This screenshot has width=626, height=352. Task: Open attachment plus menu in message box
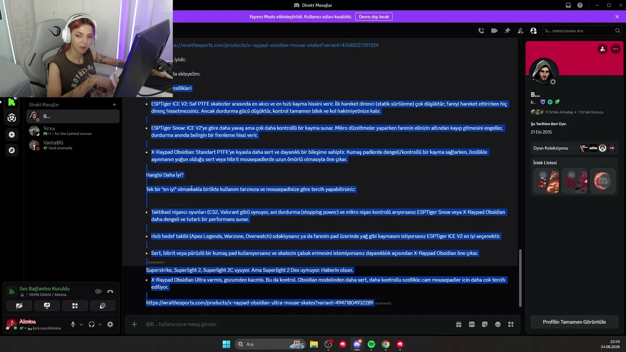[134, 324]
